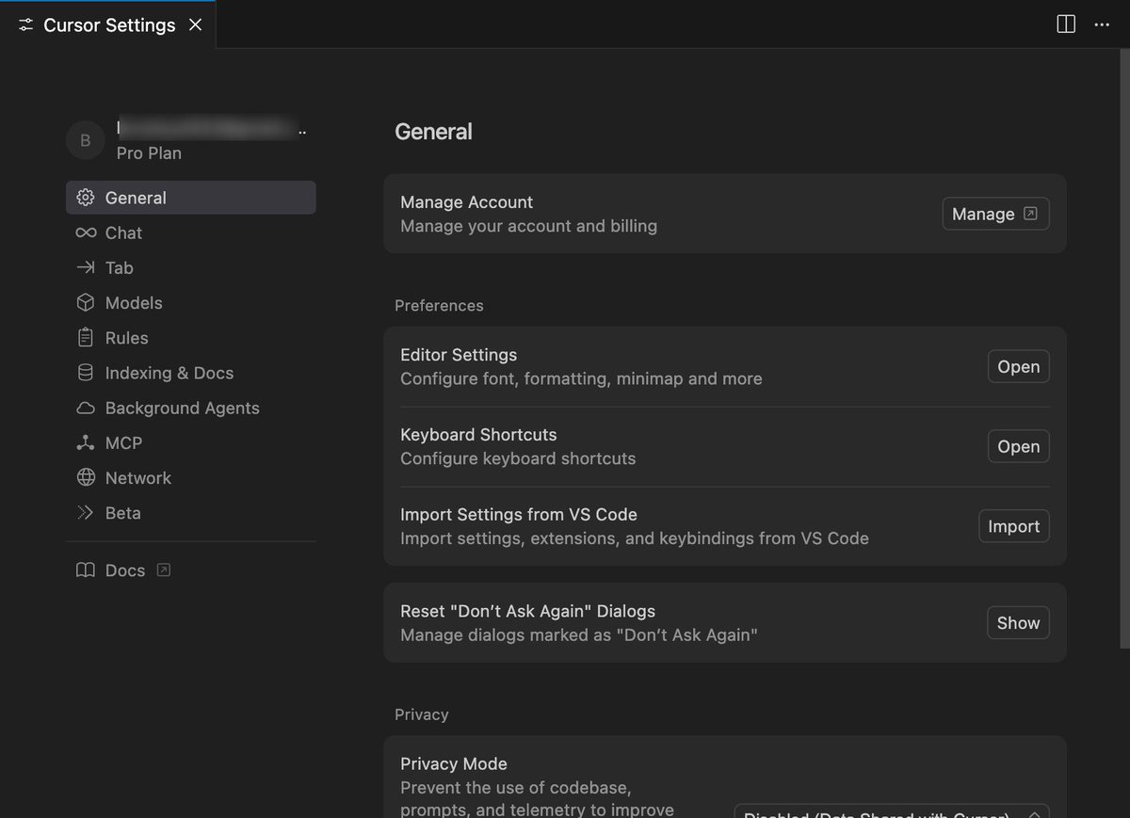The width and height of the screenshot is (1130, 818).
Task: Click the user avatar with letter B
Action: pos(86,140)
